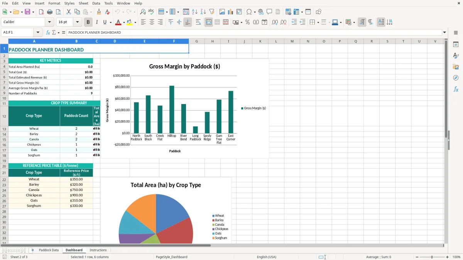This screenshot has height=260, width=463.
Task: Click the Clone Formatting paintbrush icon
Action: point(99,12)
